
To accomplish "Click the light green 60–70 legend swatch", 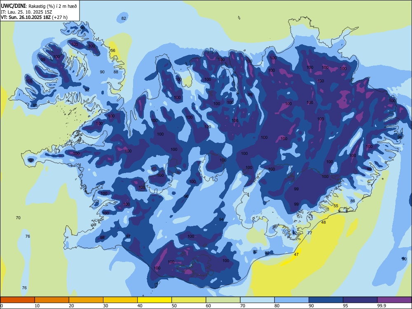I will (x=223, y=300).
